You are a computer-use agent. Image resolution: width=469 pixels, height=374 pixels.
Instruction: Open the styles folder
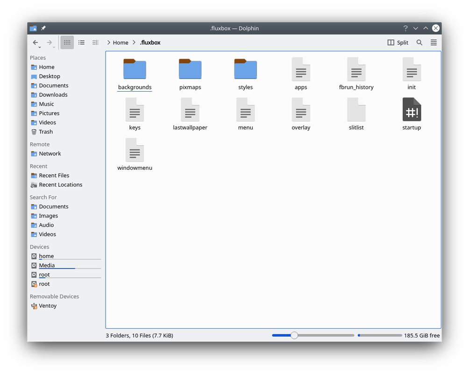pos(246,74)
